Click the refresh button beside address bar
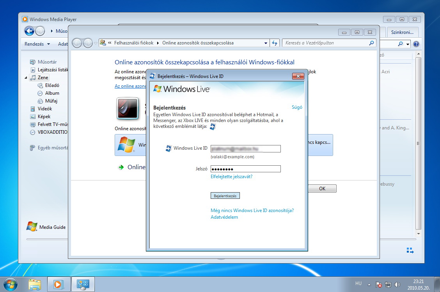The width and height of the screenshot is (440, 292). [x=275, y=43]
